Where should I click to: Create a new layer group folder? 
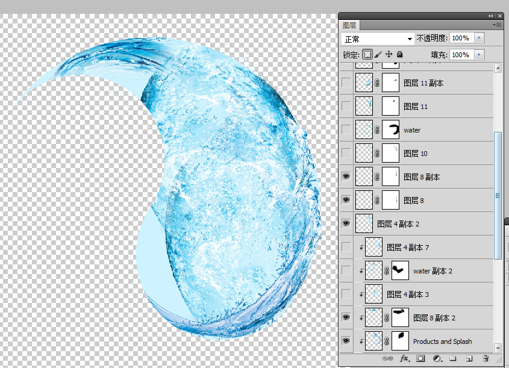[453, 358]
